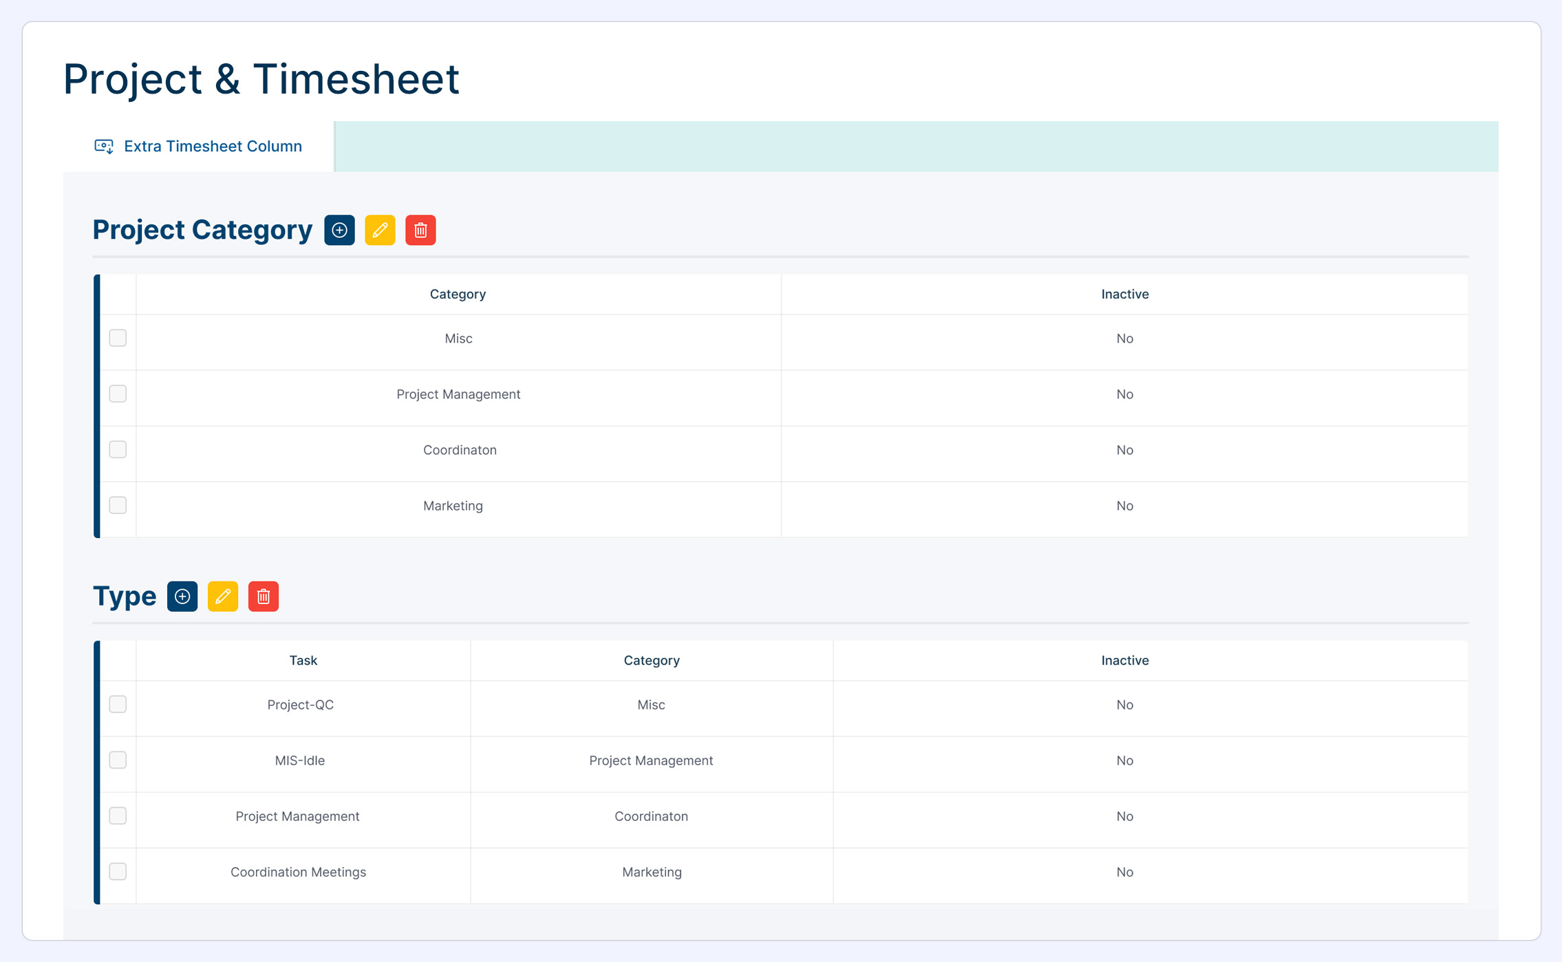Click the yellow edit pencil beside Type
Screen dimensions: 1562x962
pyautogui.click(x=223, y=596)
